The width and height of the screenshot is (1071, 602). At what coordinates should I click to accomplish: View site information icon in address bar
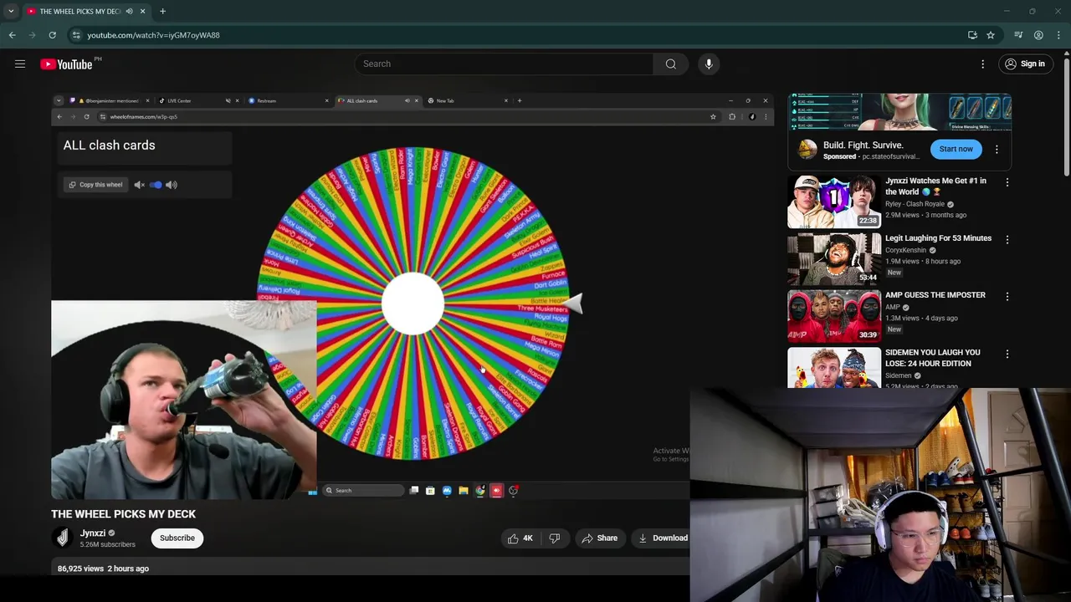point(76,35)
